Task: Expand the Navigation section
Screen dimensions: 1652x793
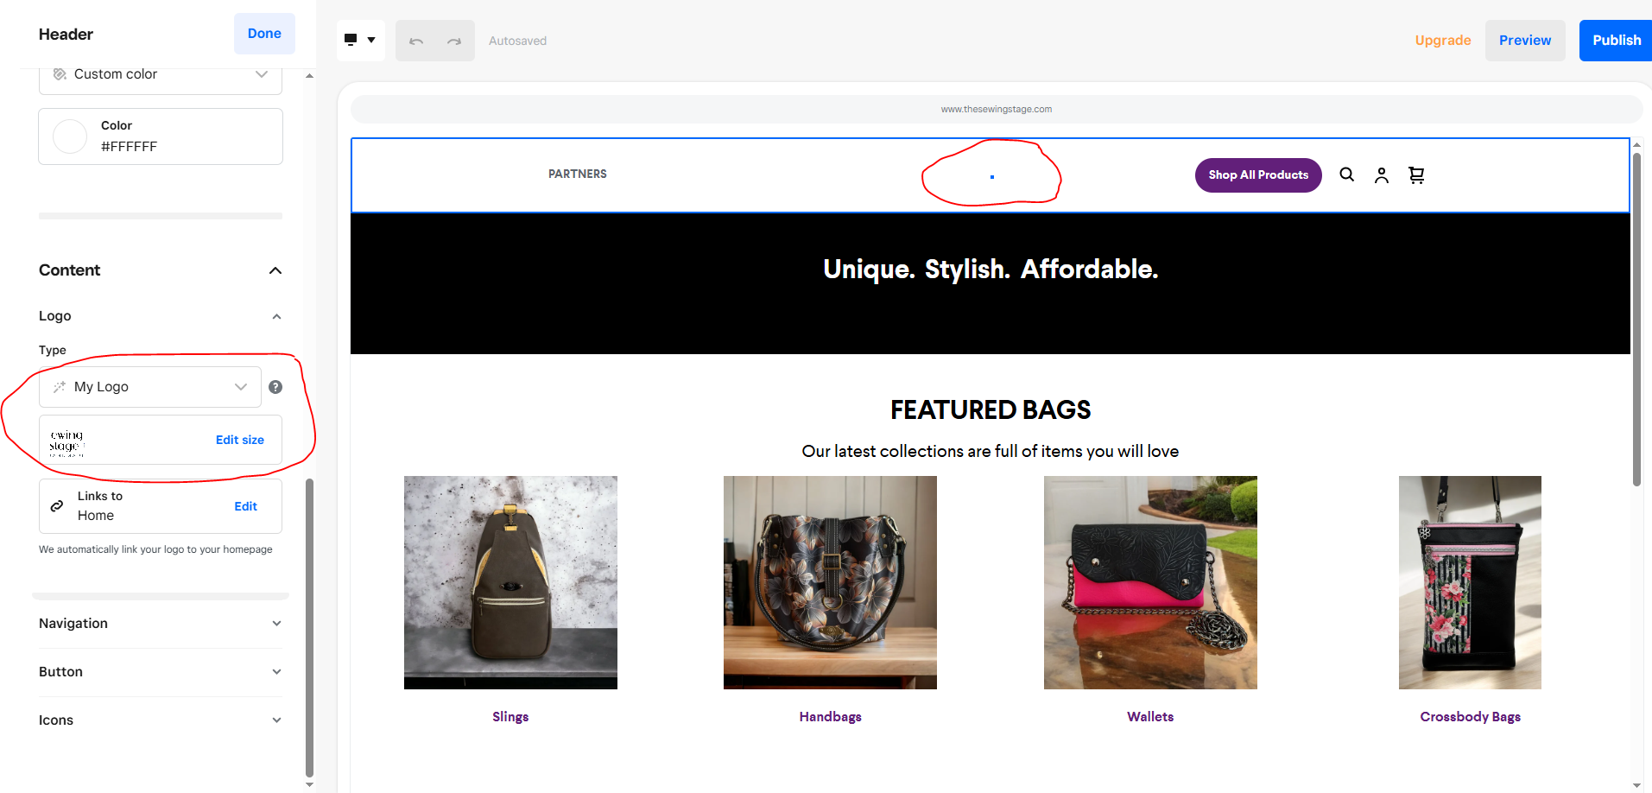Action: point(161,624)
